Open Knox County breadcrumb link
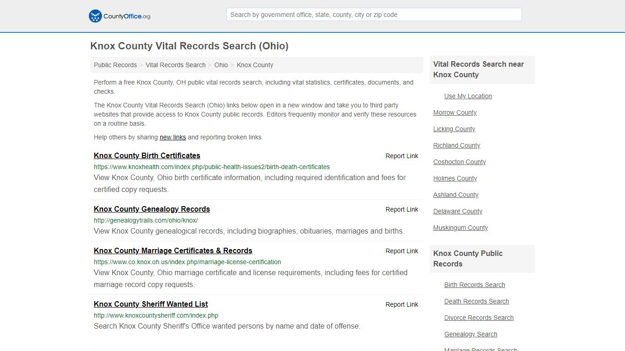This screenshot has height=351, width=625. 255,65
